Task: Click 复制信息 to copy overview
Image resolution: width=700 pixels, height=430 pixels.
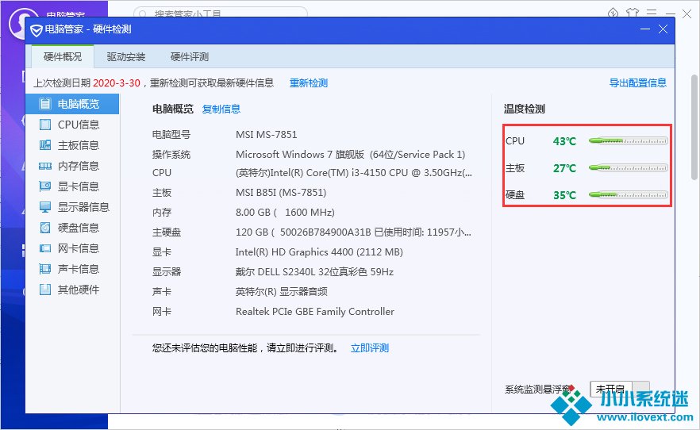Action: coord(221,109)
